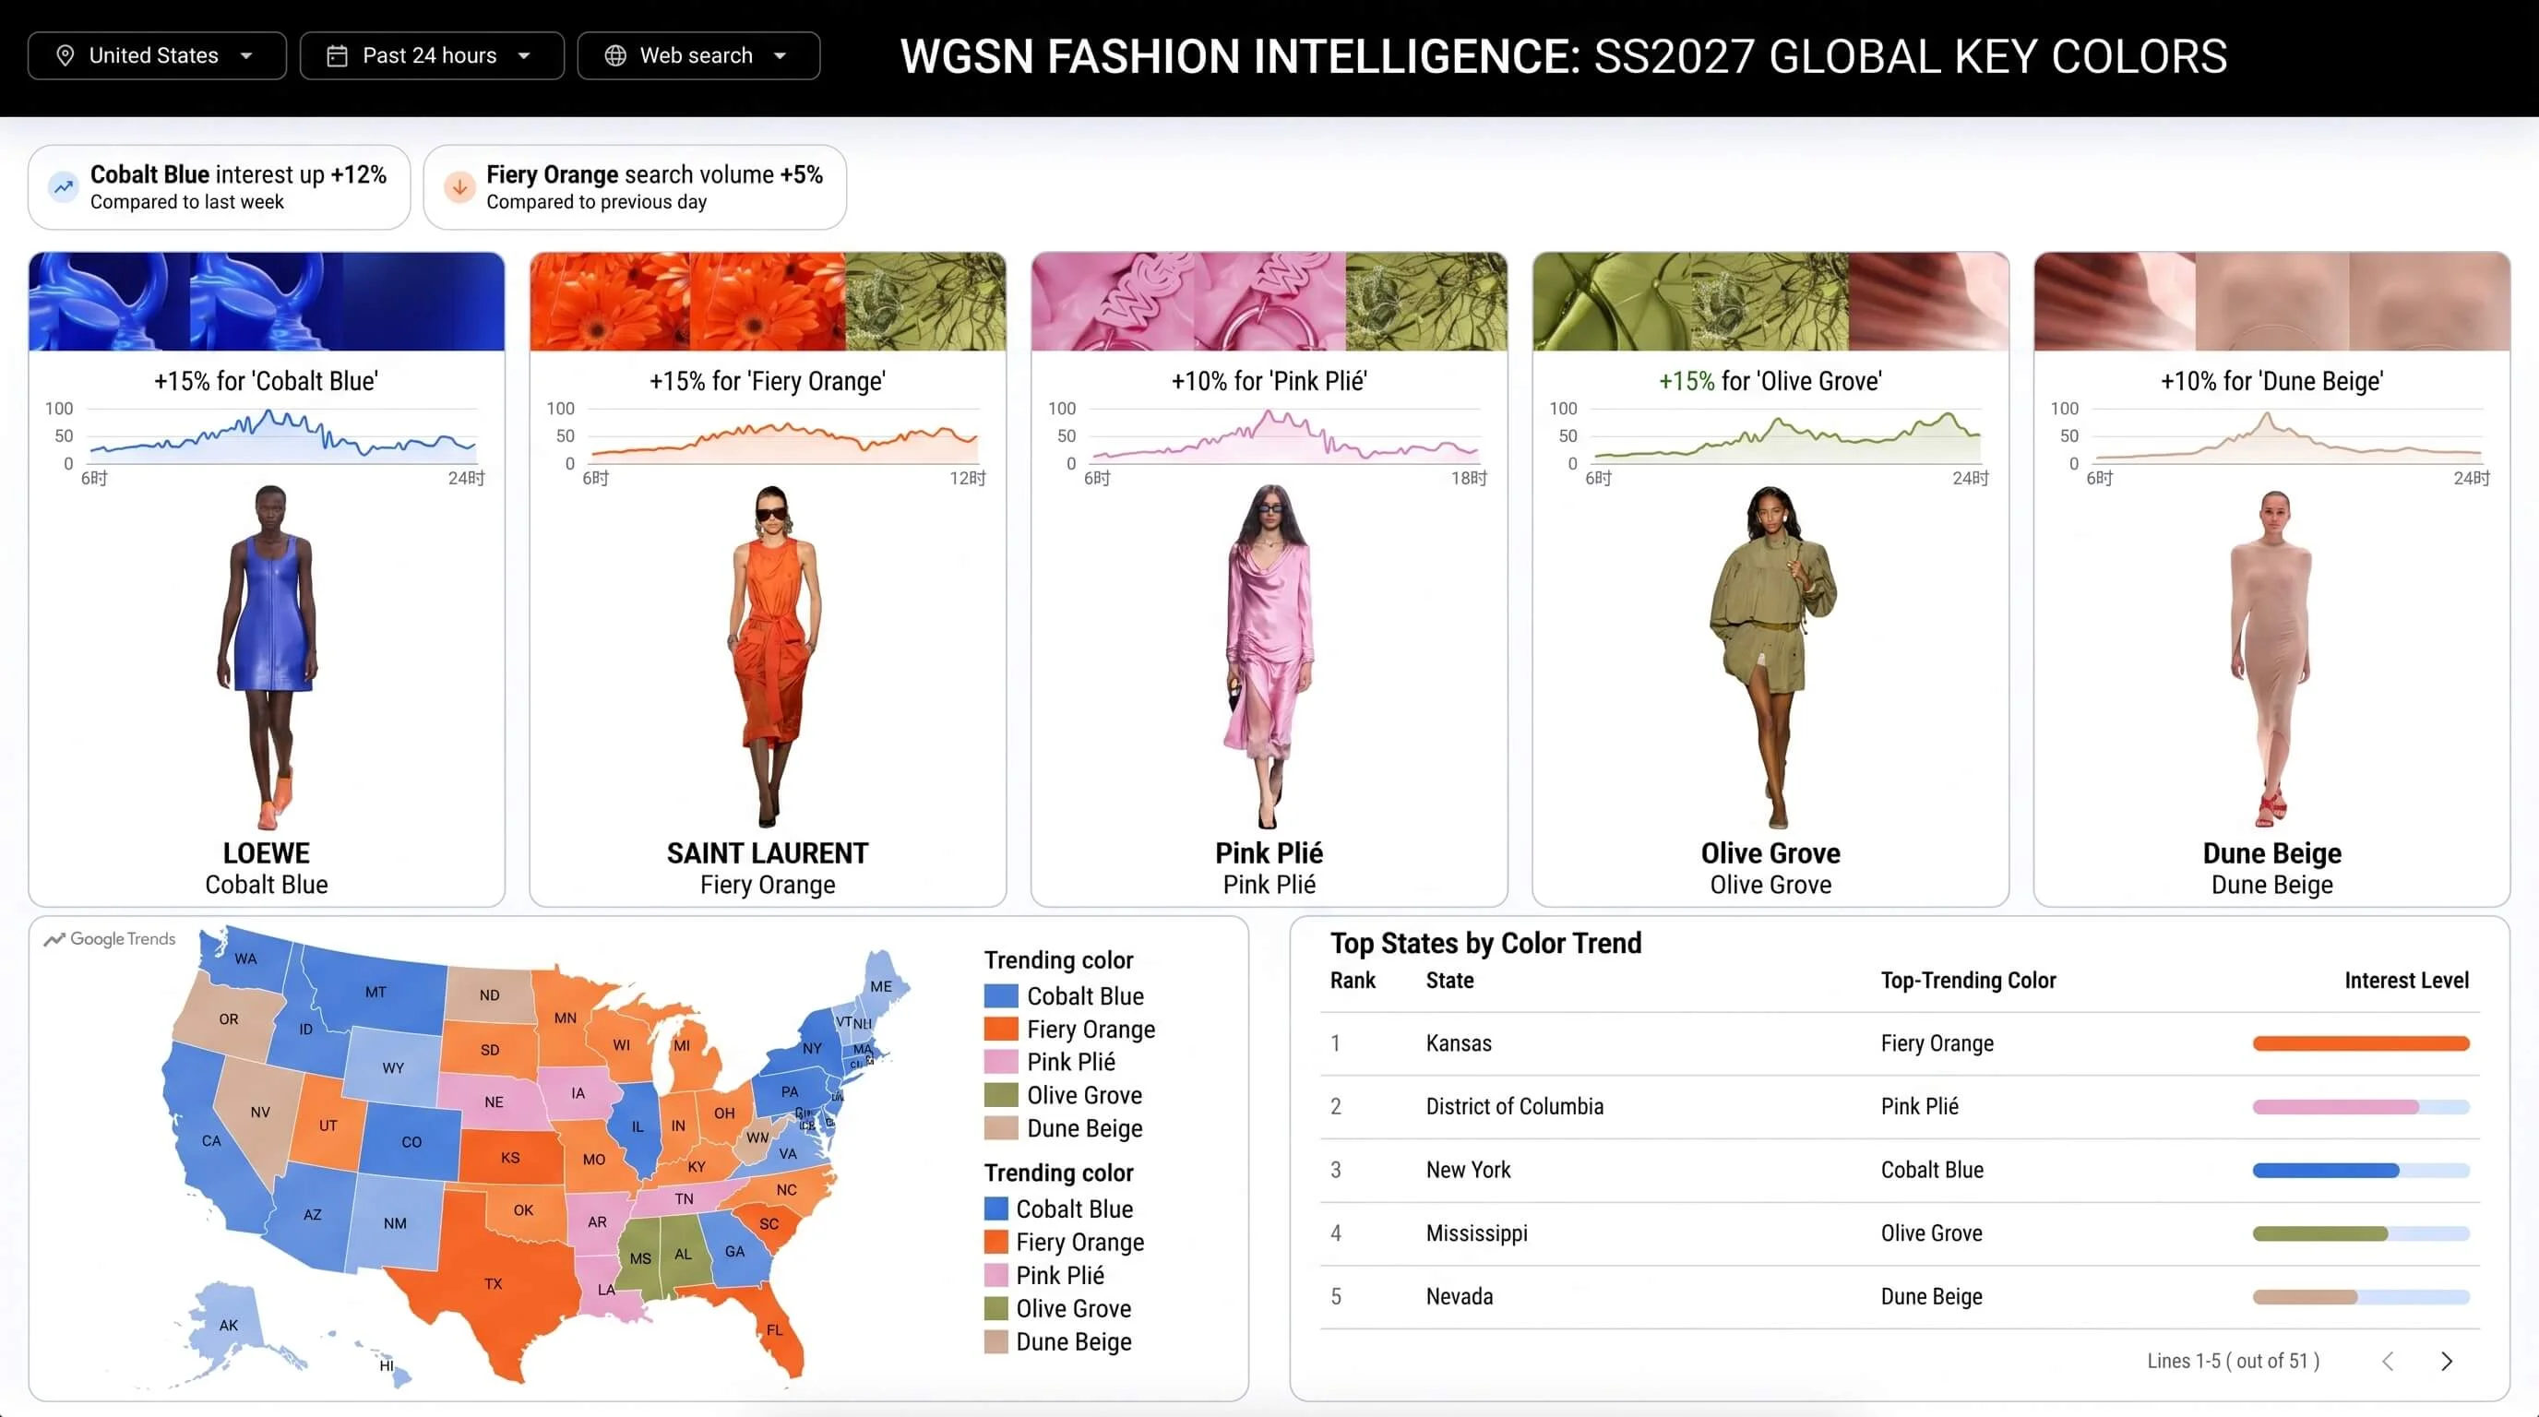Click the New York table row
The width and height of the screenshot is (2539, 1417).
(1900, 1170)
